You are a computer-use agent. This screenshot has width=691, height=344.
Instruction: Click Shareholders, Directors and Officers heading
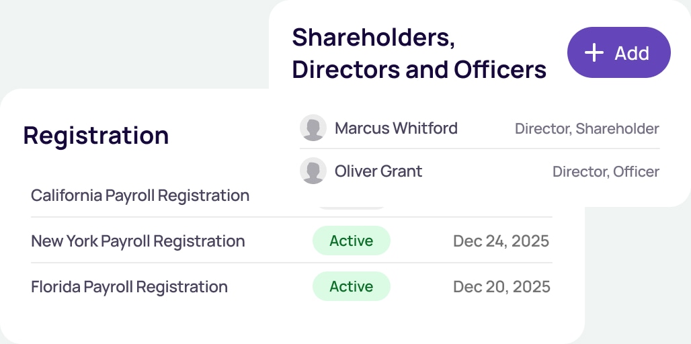click(x=419, y=53)
